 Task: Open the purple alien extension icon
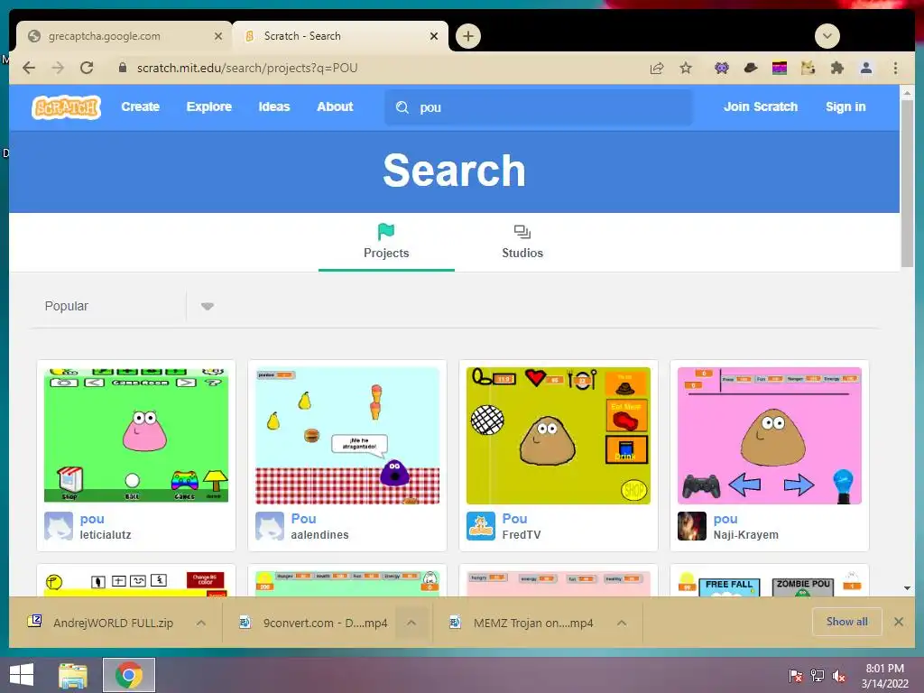coord(721,68)
